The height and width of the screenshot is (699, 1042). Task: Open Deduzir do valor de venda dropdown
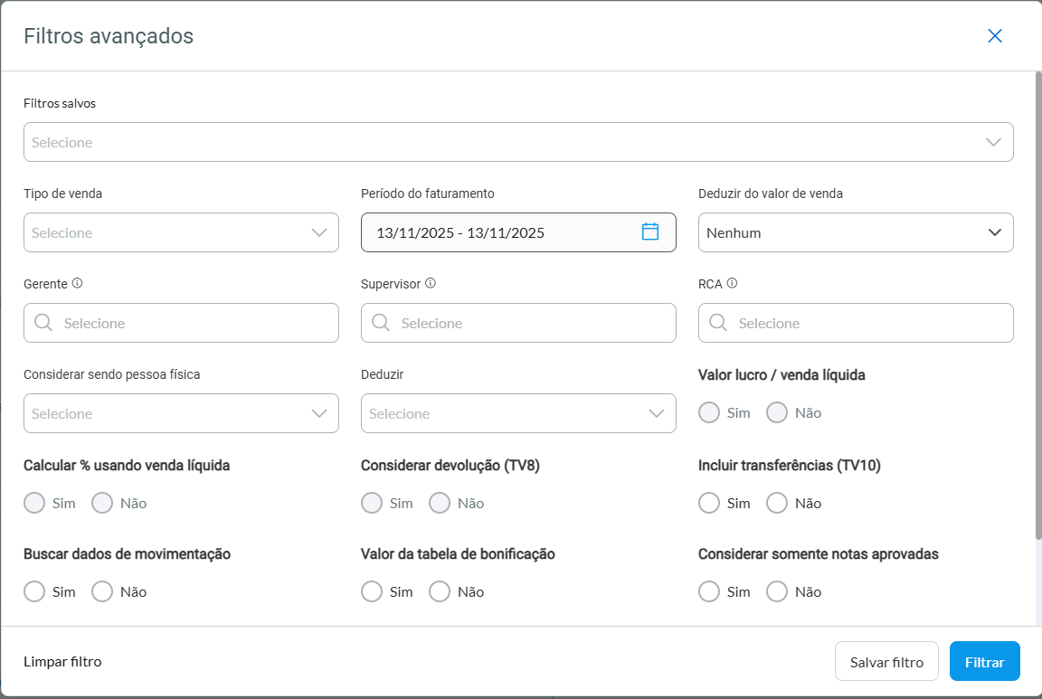coord(855,232)
